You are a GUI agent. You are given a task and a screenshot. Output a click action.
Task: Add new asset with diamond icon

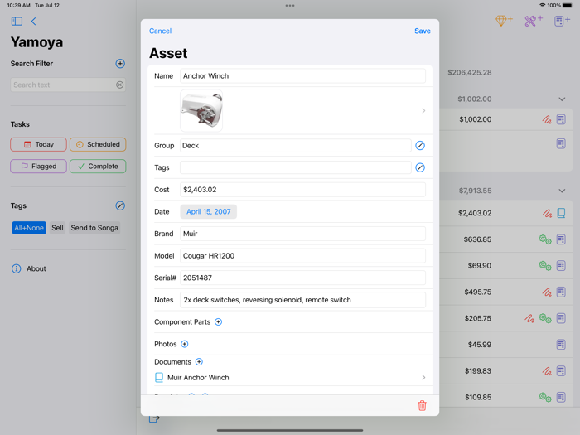(504, 21)
